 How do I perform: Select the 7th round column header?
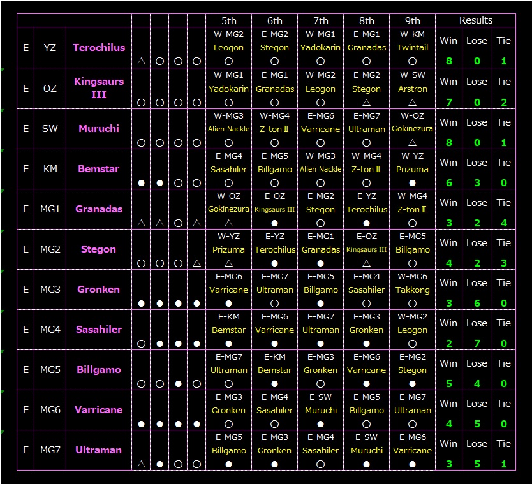[321, 20]
